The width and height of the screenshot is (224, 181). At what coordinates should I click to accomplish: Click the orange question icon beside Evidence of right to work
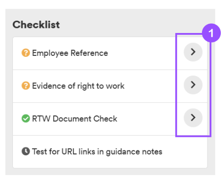(26, 86)
